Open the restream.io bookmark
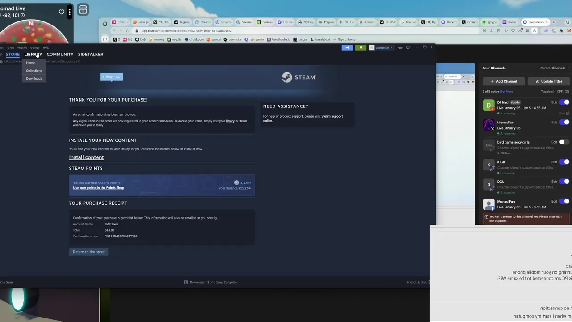This screenshot has width=572, height=322. (254, 39)
